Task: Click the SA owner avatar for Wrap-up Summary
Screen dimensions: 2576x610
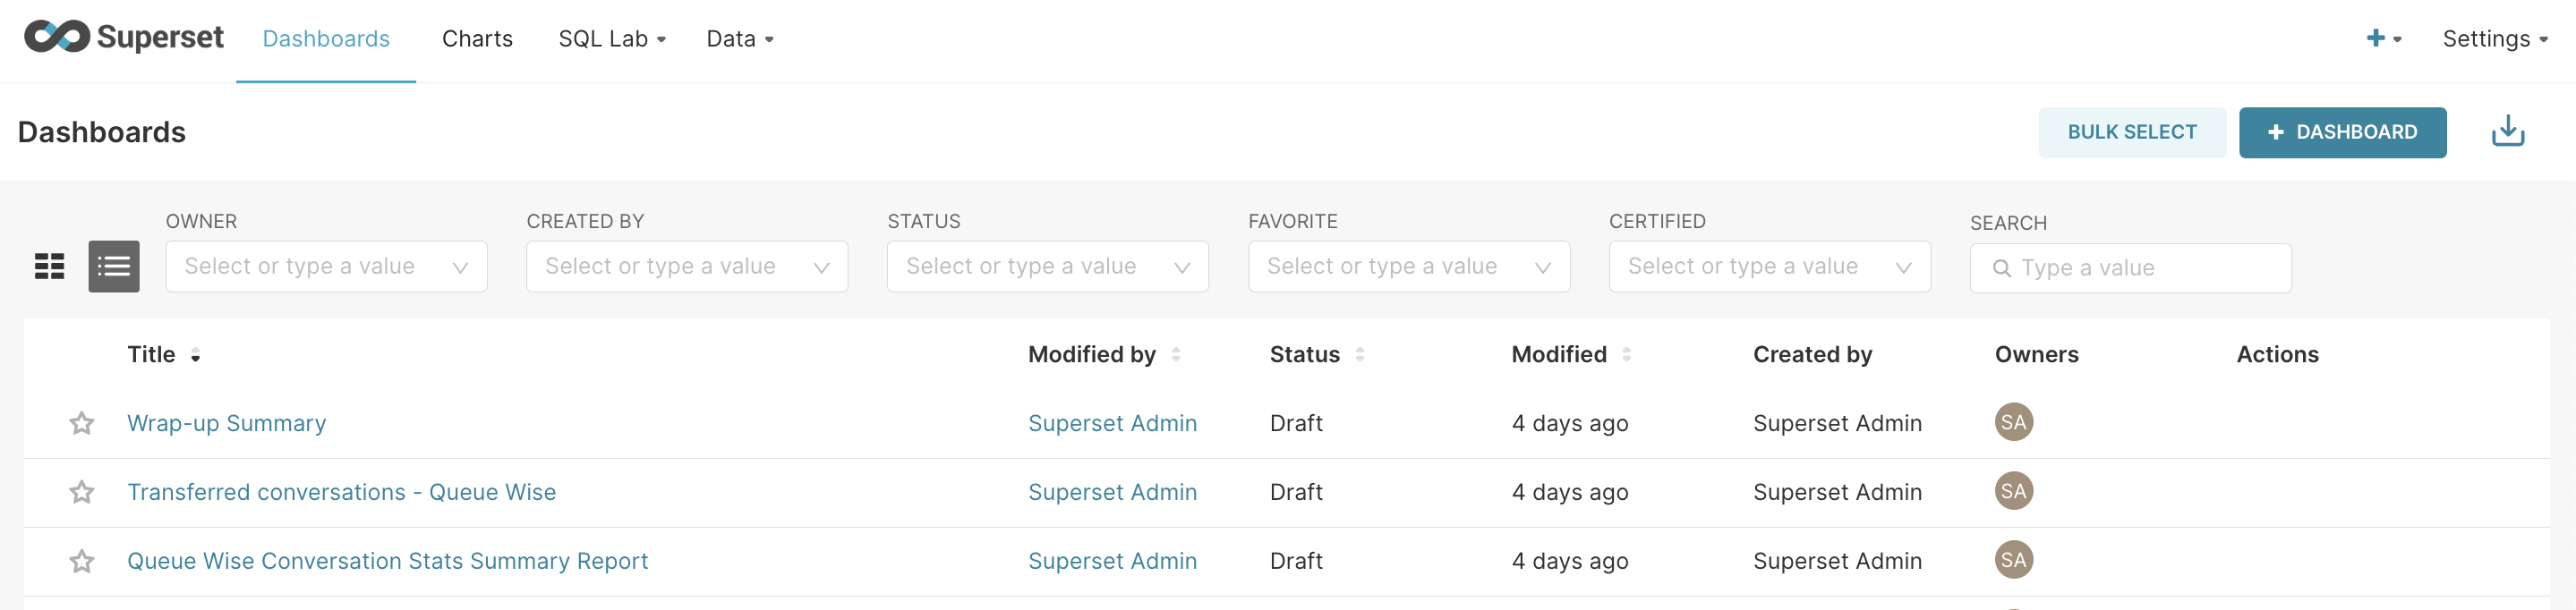Action: pyautogui.click(x=2013, y=422)
